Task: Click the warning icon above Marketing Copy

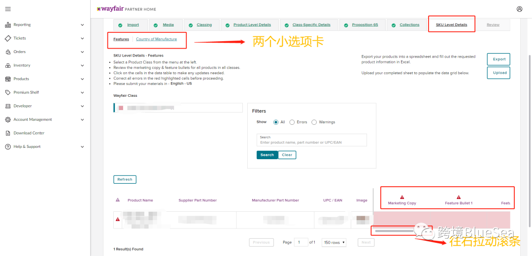Action: pos(402,197)
